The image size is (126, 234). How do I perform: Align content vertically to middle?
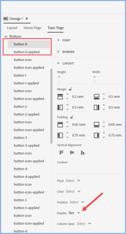(x=72, y=153)
